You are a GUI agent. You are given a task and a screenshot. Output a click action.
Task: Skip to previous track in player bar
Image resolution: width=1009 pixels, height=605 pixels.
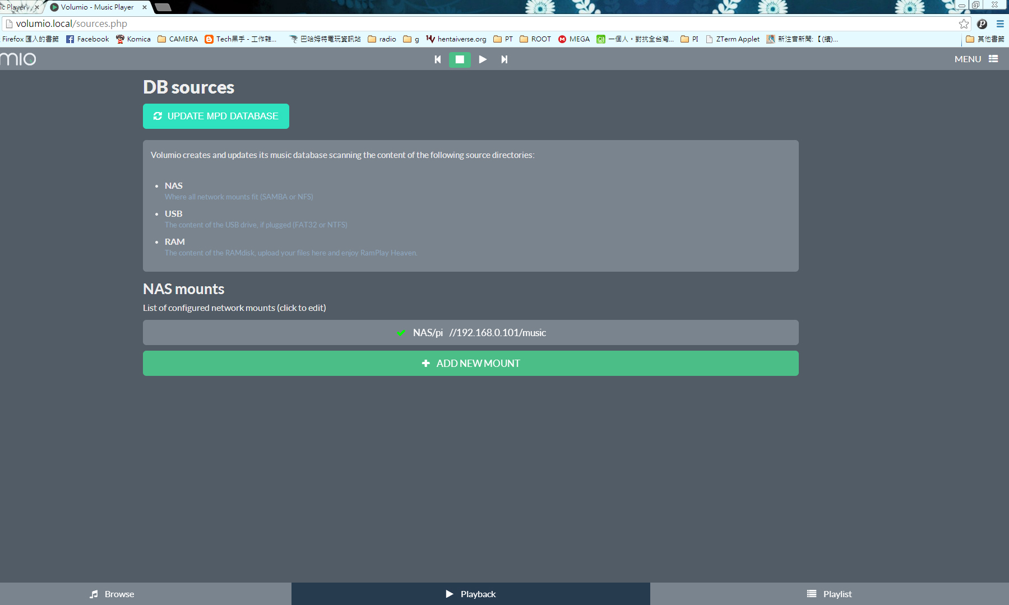tap(438, 59)
